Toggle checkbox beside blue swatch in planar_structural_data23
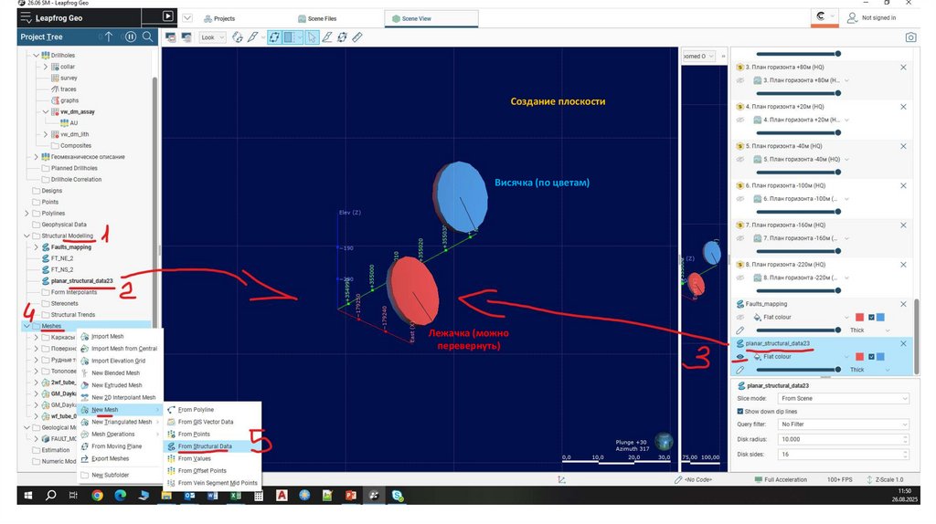936x524 pixels. click(871, 357)
